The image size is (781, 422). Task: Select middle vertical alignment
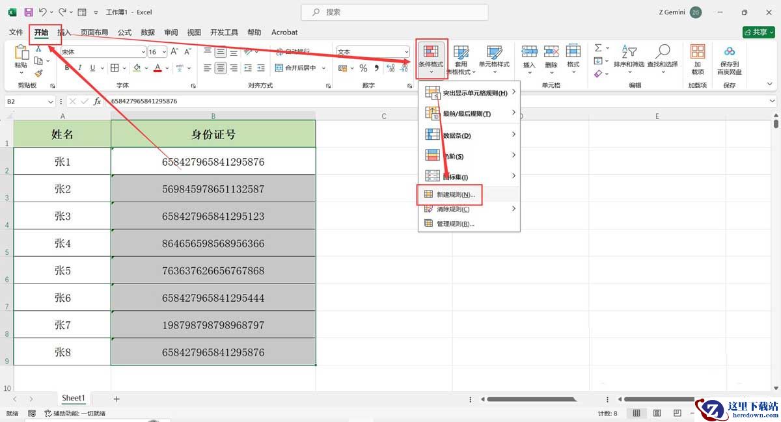(221, 51)
